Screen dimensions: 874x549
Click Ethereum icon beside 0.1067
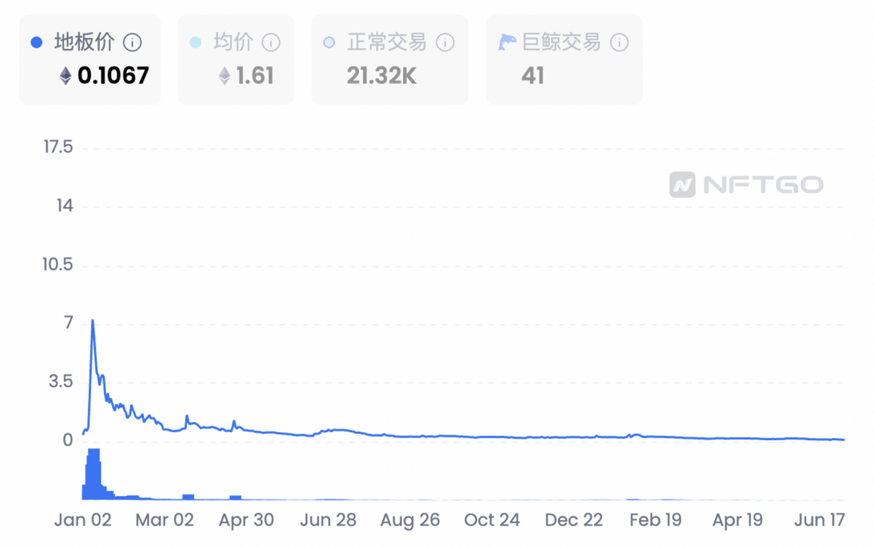(x=65, y=75)
